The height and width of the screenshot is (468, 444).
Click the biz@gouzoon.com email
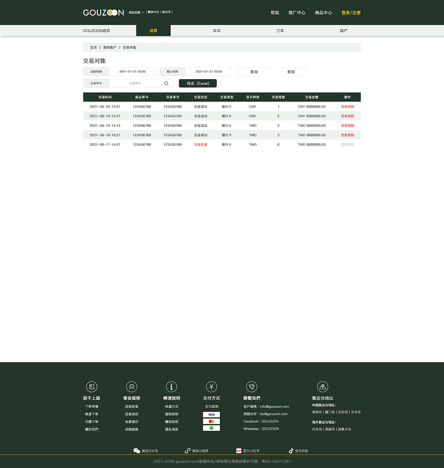click(x=274, y=414)
